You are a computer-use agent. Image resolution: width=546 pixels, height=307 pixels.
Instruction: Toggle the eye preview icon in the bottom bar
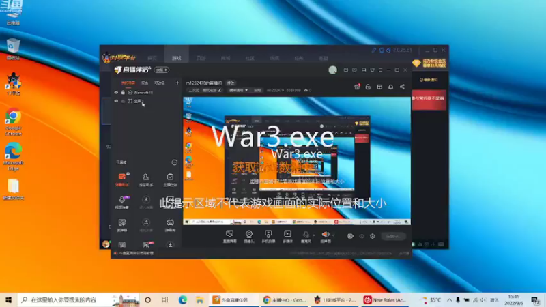click(x=362, y=236)
